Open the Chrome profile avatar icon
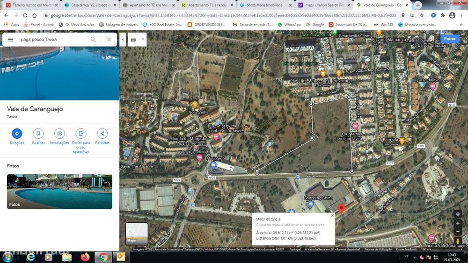Viewport: 468px width, 263px height. pos(452,15)
